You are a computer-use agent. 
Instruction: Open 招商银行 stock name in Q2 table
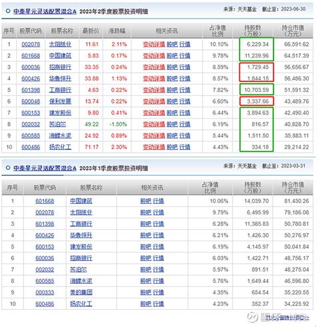tap(60, 67)
